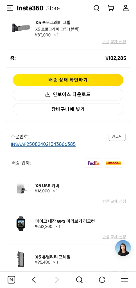Click the 장바구니에 넣기 button
Image resolution: width=136 pixels, height=288 pixels.
pyautogui.click(x=68, y=109)
